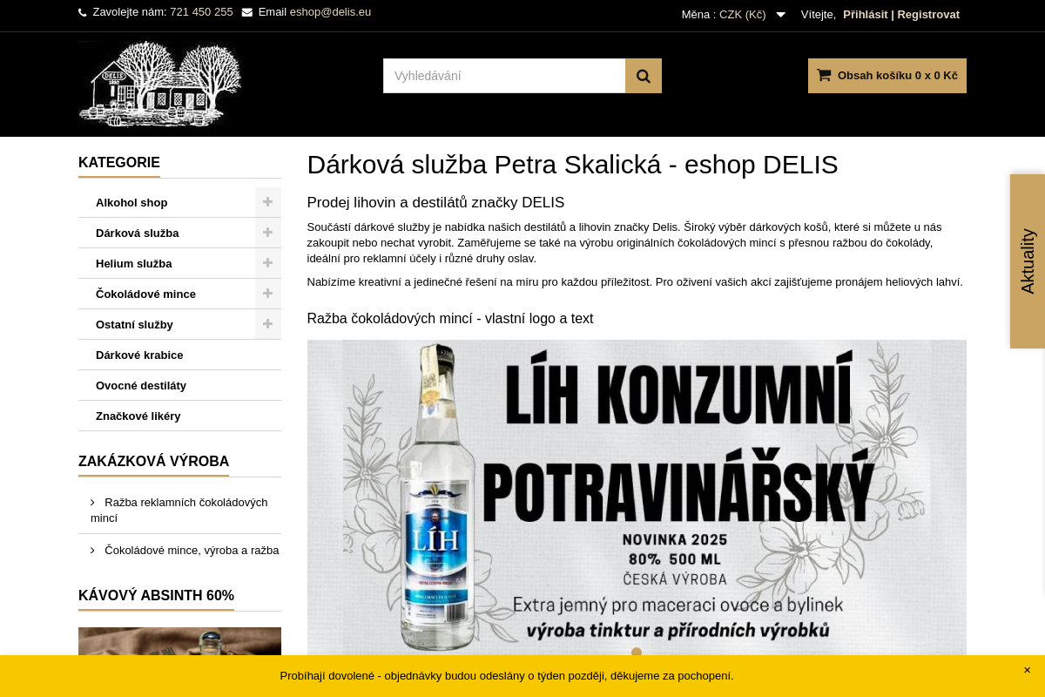
Task: Open the Helium služba category
Action: (134, 263)
